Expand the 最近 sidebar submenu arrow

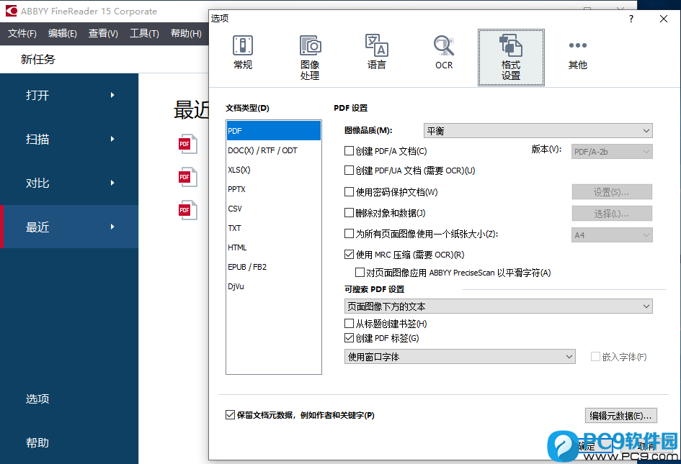112,227
